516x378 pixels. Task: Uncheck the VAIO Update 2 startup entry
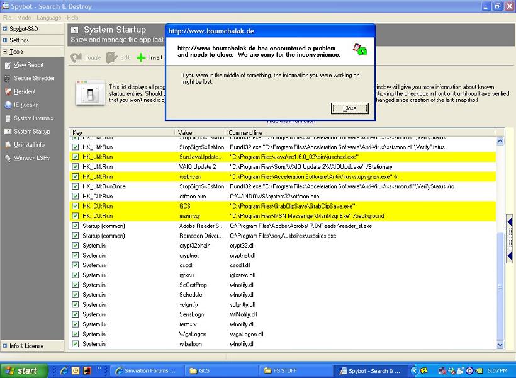[76, 167]
